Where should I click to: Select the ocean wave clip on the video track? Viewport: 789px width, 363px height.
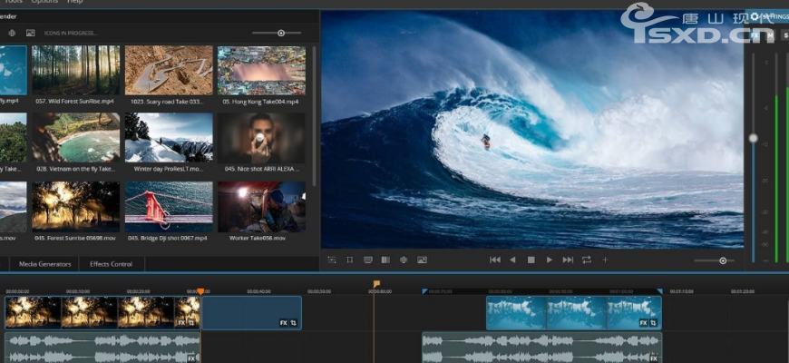(x=574, y=313)
